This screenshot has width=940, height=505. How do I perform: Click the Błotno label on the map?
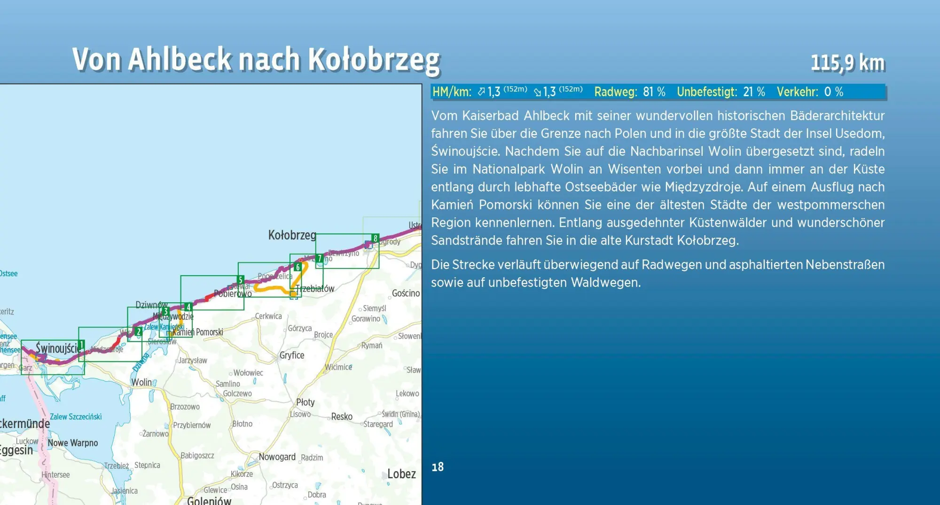click(243, 424)
